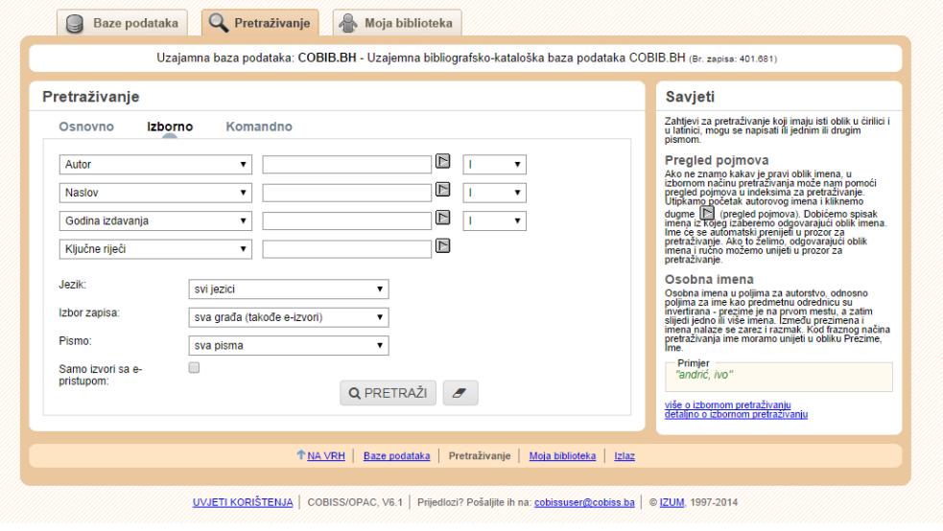Click the Pregled pojmova heading
This screenshot has height=531, width=943.
tap(717, 160)
